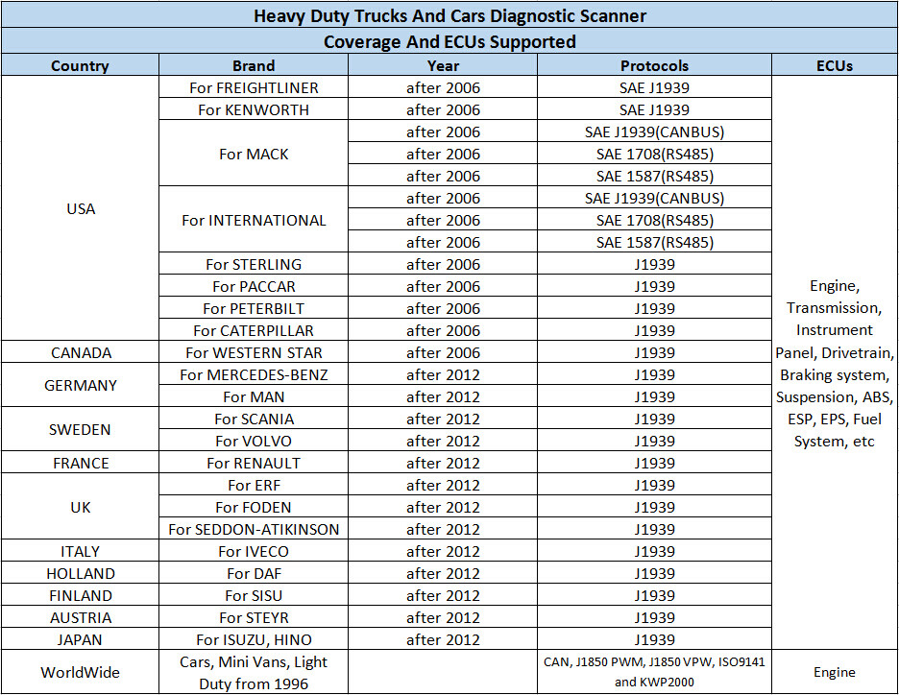
Task: Click the Protocols column header
Action: point(654,65)
